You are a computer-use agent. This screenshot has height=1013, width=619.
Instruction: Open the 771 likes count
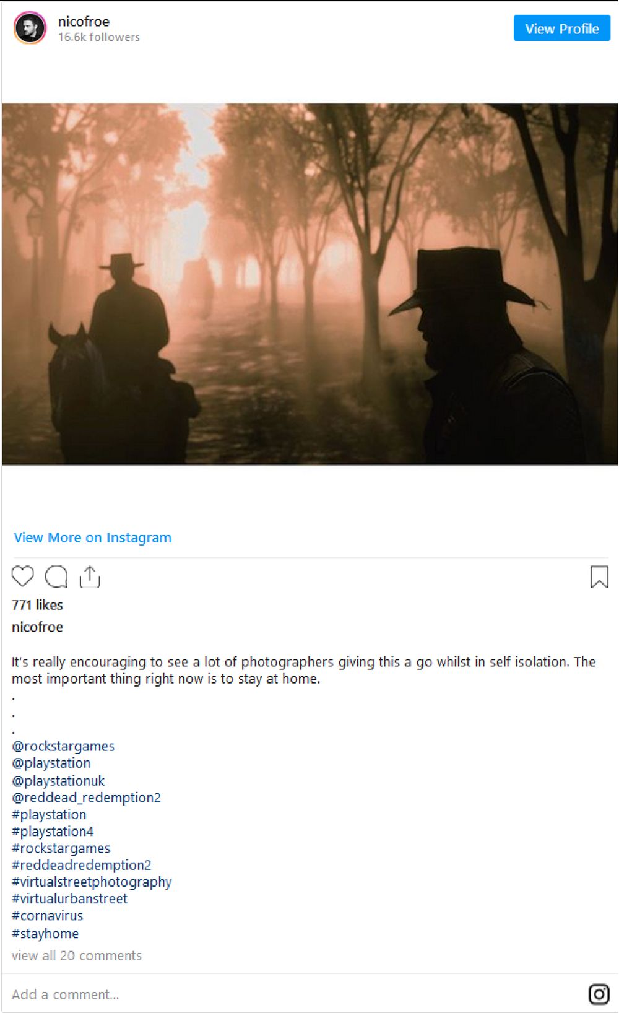pyautogui.click(x=38, y=605)
